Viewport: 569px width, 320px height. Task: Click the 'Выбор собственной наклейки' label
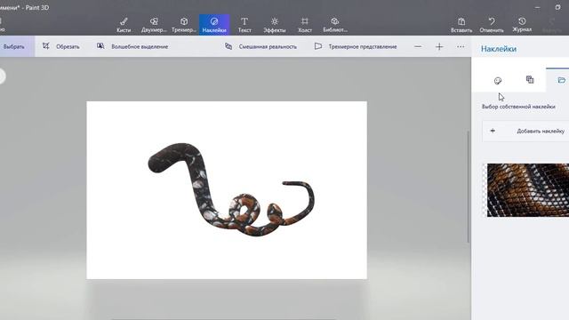[x=518, y=107]
